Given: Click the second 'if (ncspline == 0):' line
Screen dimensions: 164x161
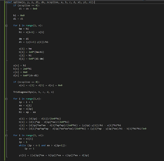Looking at the screenshot, I should tap(27, 82).
